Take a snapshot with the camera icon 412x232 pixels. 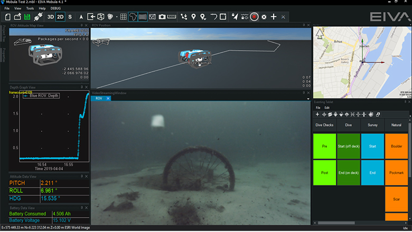(162, 17)
